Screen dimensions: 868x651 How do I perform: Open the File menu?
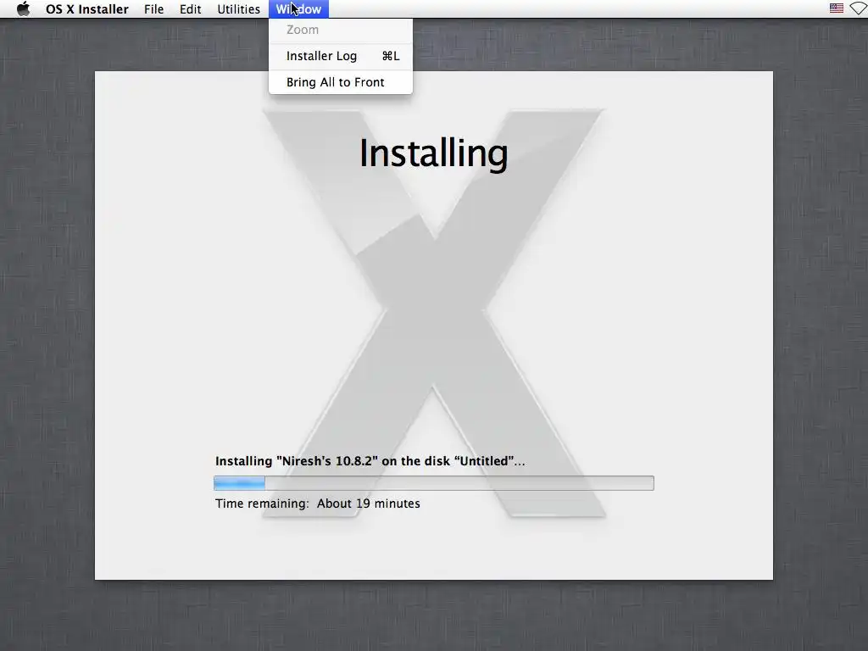[x=154, y=8]
